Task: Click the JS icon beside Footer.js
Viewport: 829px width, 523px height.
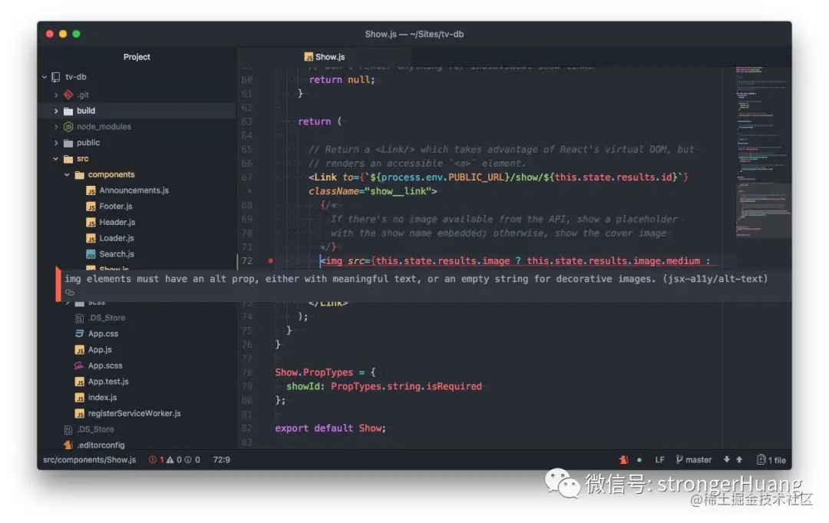Action: click(91, 207)
